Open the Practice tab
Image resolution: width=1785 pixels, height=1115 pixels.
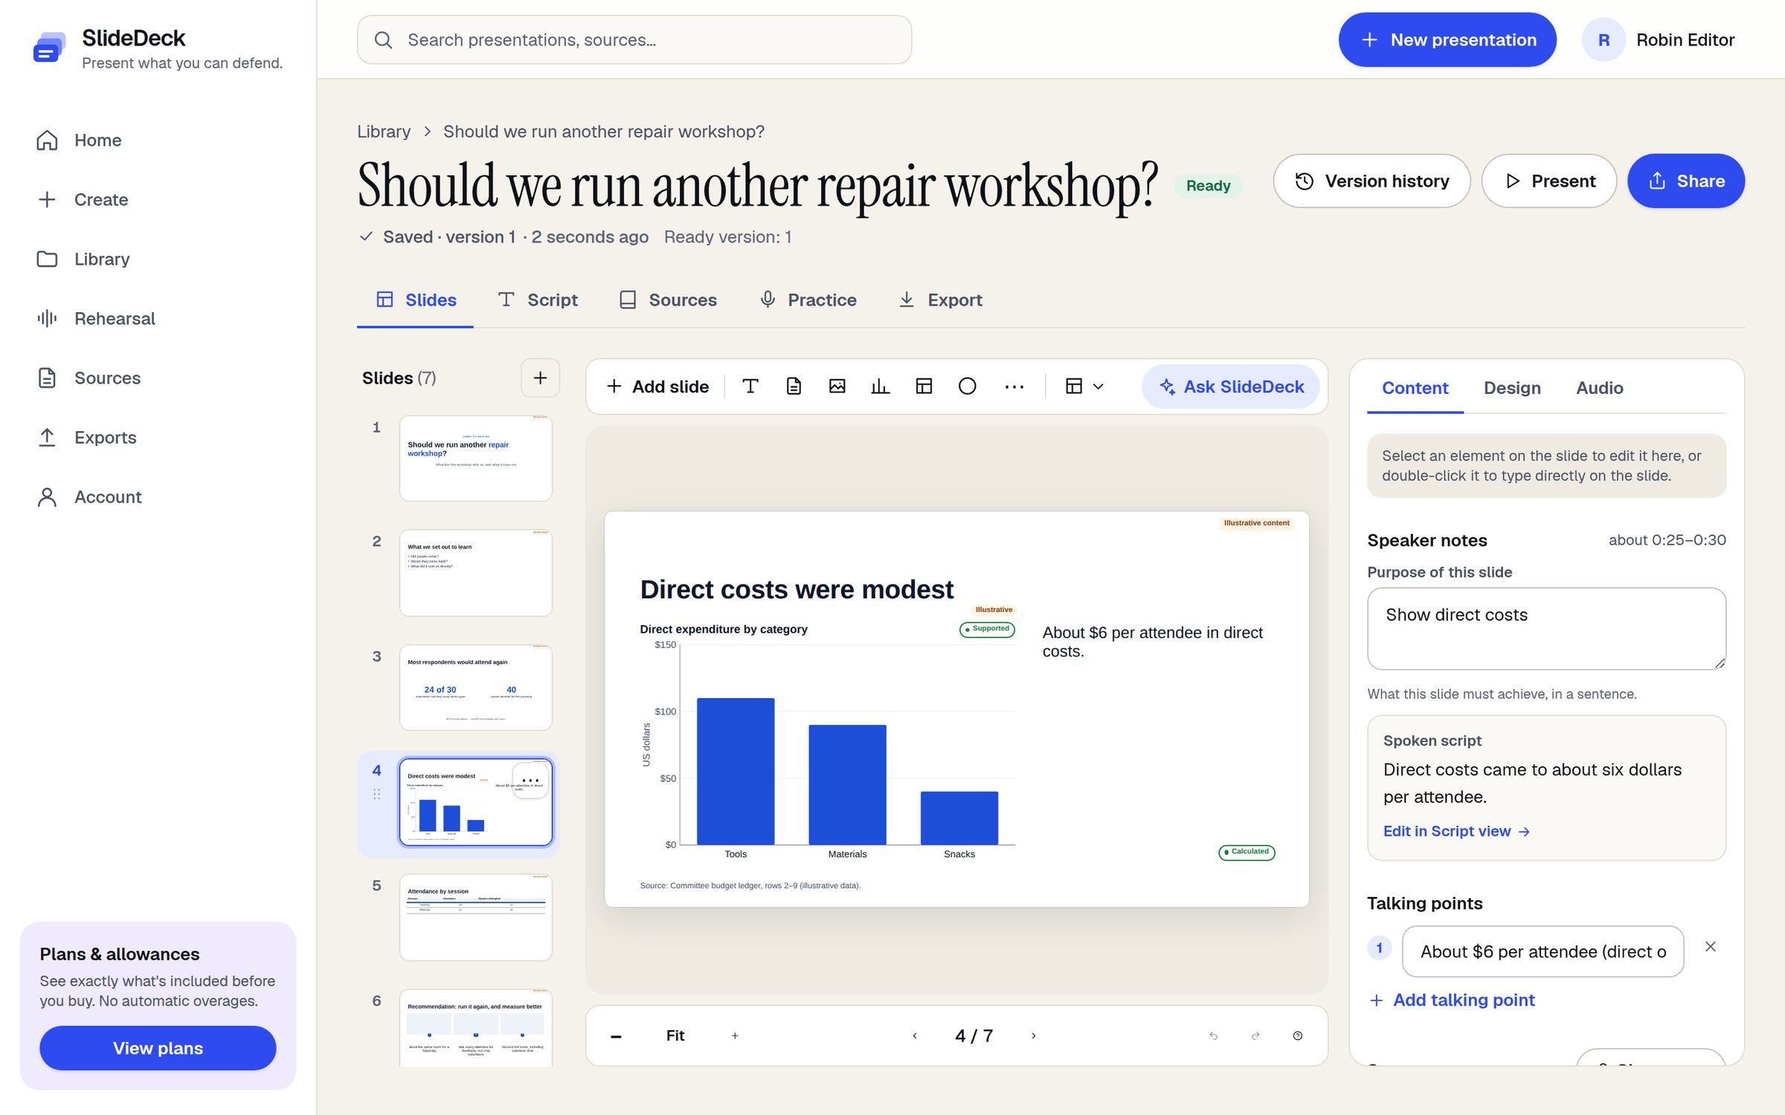click(x=808, y=300)
